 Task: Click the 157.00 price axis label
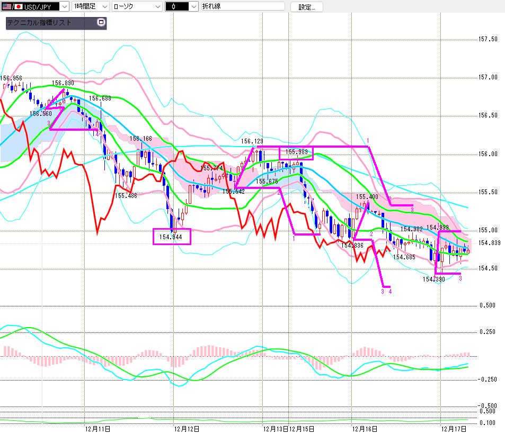(488, 77)
